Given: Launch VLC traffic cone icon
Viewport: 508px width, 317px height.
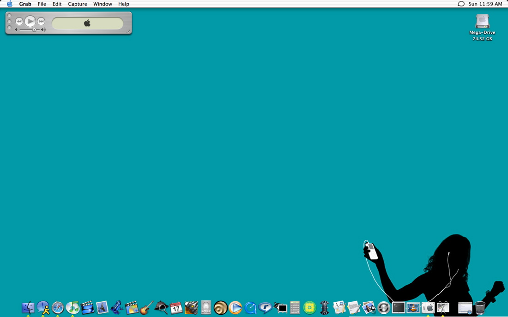Looking at the screenshot, I should (413, 307).
